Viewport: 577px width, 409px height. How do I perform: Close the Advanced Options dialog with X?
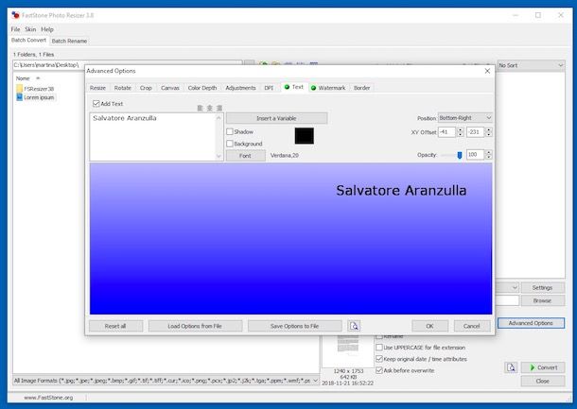[487, 71]
